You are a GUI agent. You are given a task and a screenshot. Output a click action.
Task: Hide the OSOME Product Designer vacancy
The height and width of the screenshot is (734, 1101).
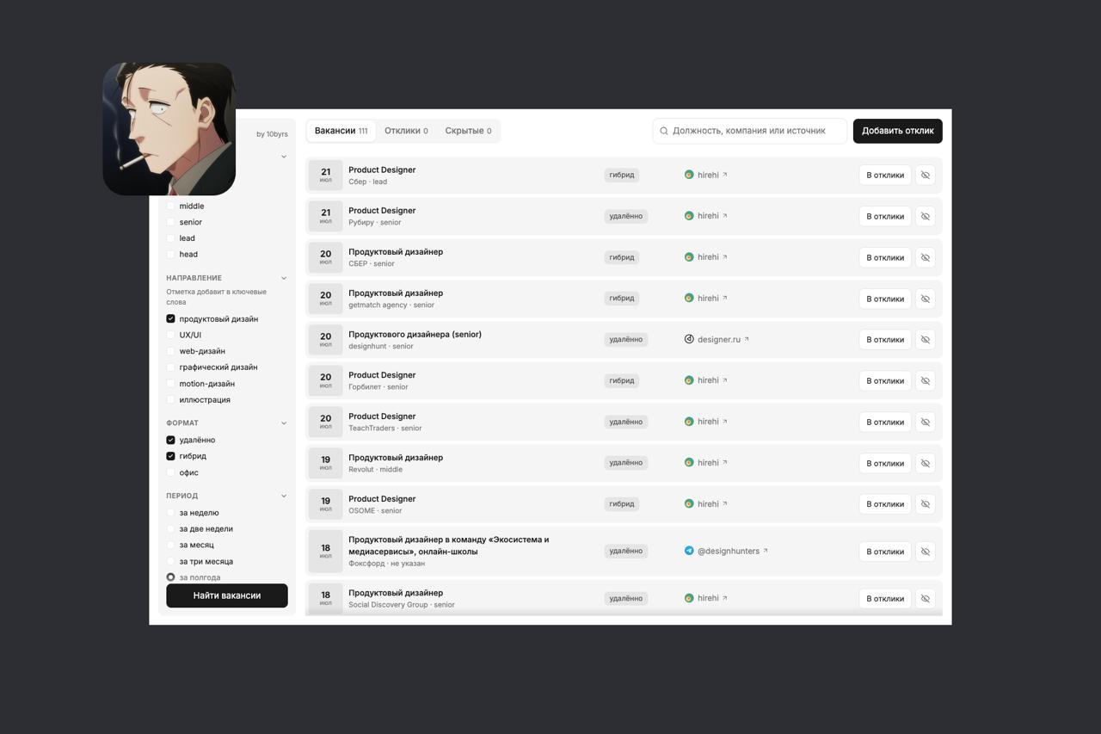coord(925,504)
